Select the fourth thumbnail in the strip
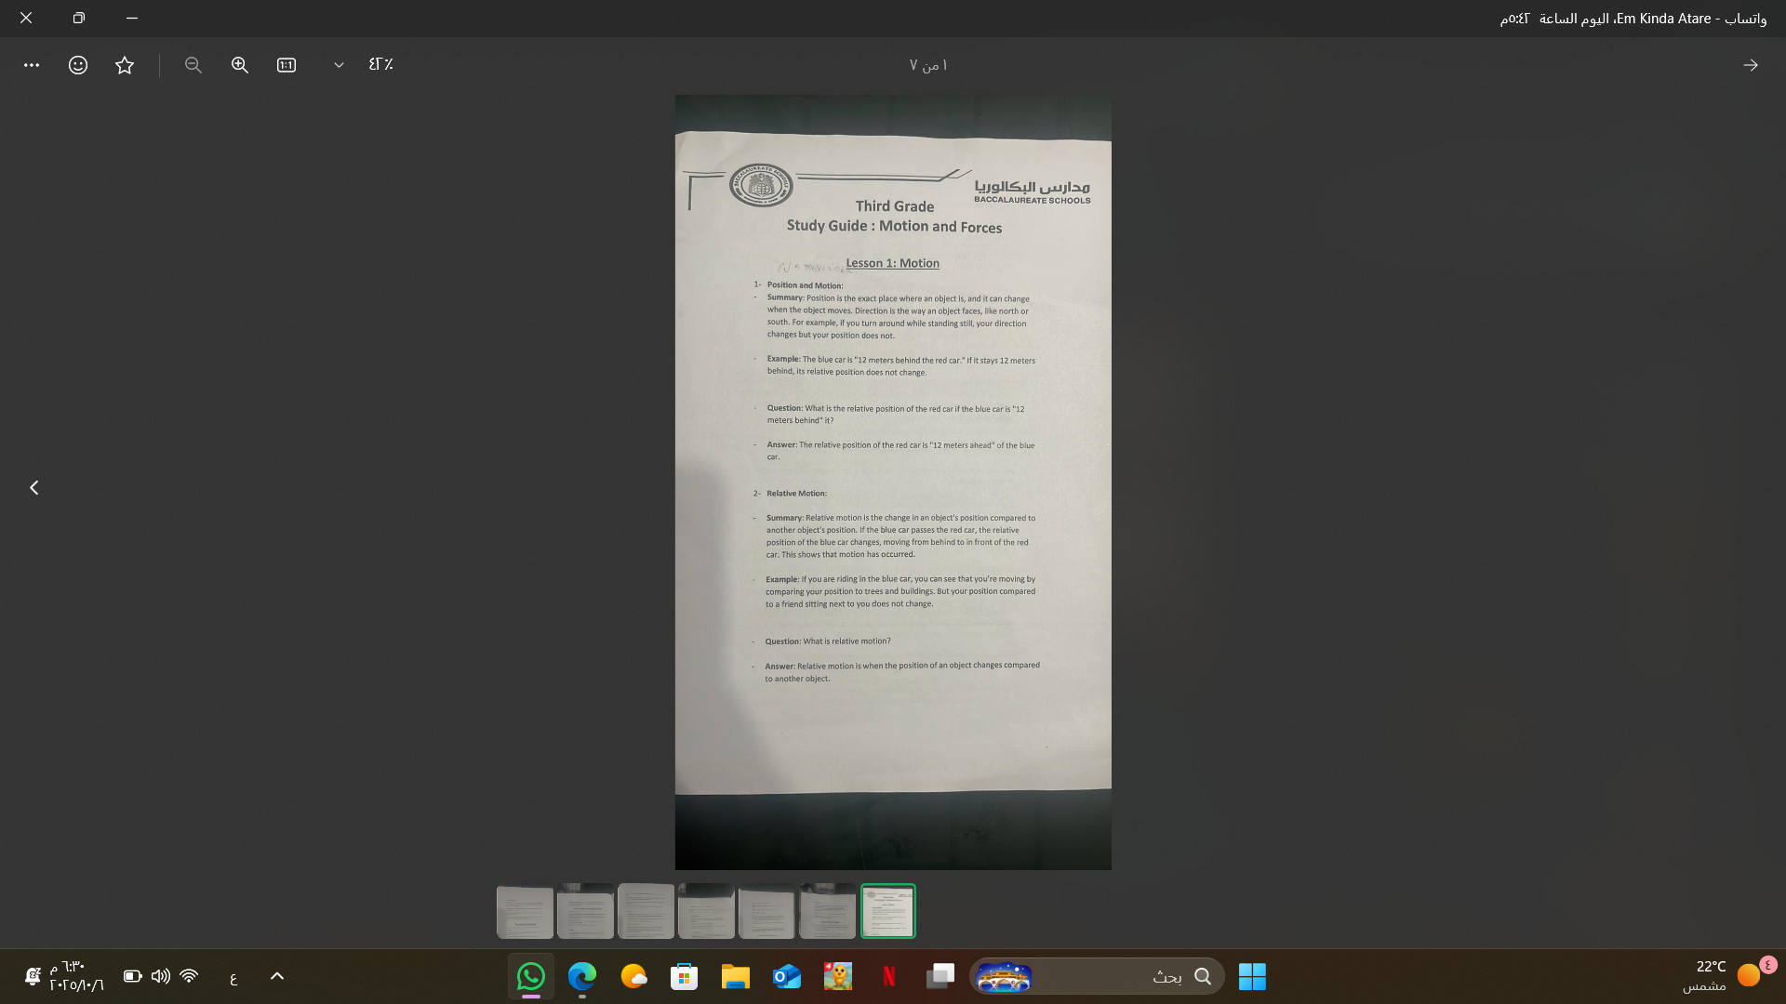The height and width of the screenshot is (1004, 1786). [706, 910]
